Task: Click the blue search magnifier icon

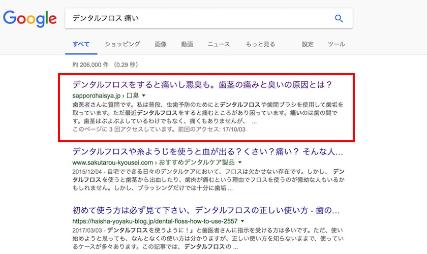Action: pyautogui.click(x=339, y=18)
